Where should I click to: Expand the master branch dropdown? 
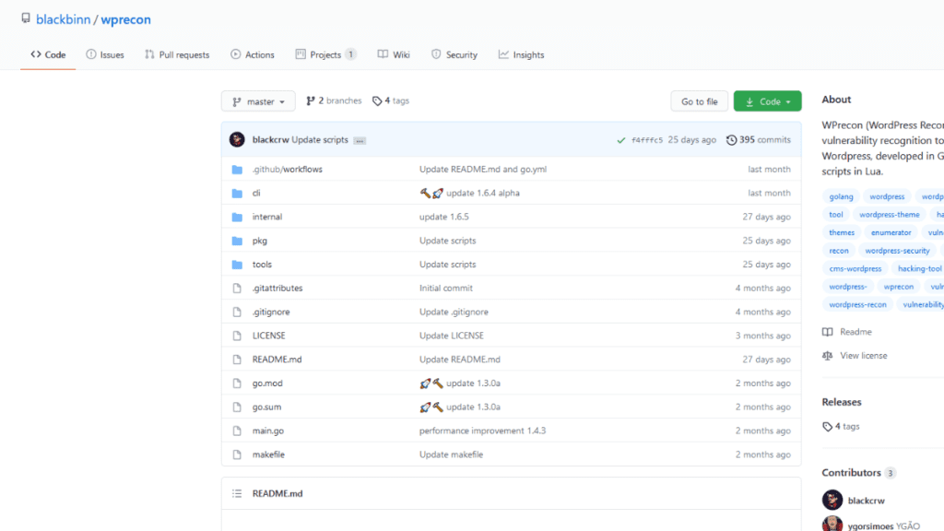pos(258,101)
